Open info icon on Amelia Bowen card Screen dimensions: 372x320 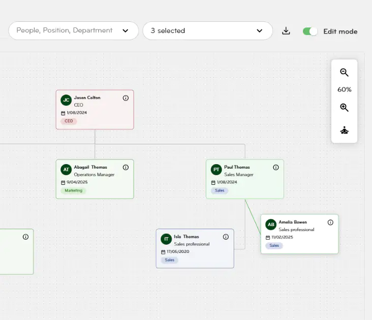[330, 222]
